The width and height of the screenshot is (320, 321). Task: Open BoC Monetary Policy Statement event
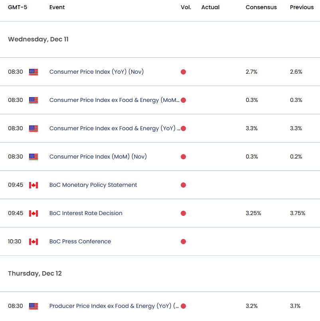point(93,185)
